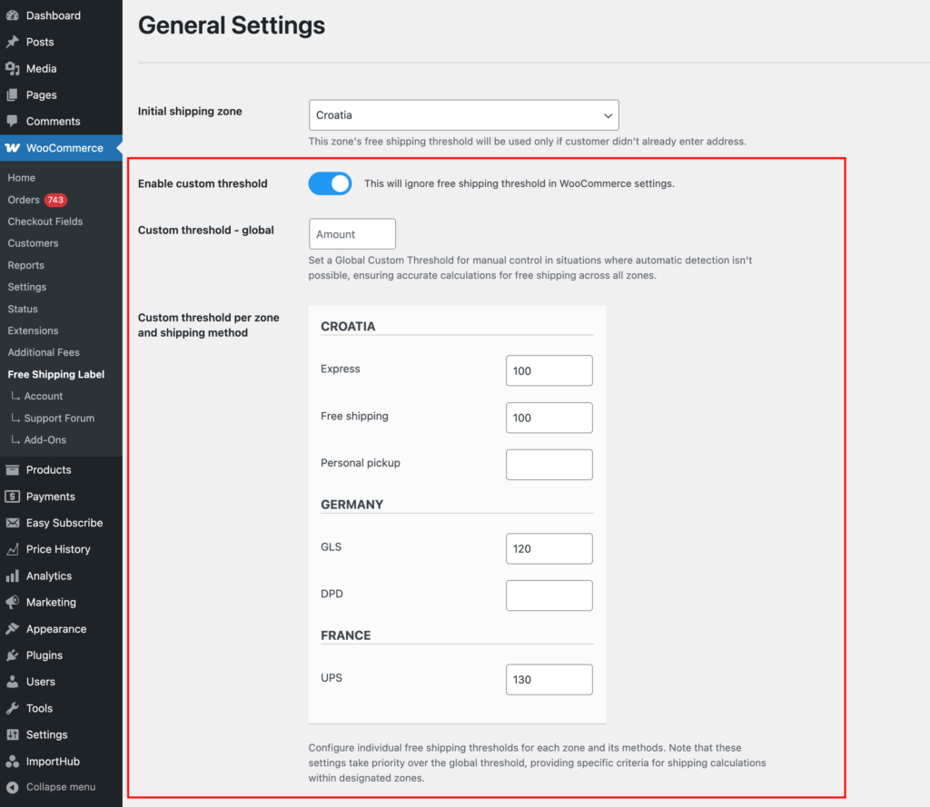
Task: Click the Collapse menu arrow icon
Action: (13, 787)
